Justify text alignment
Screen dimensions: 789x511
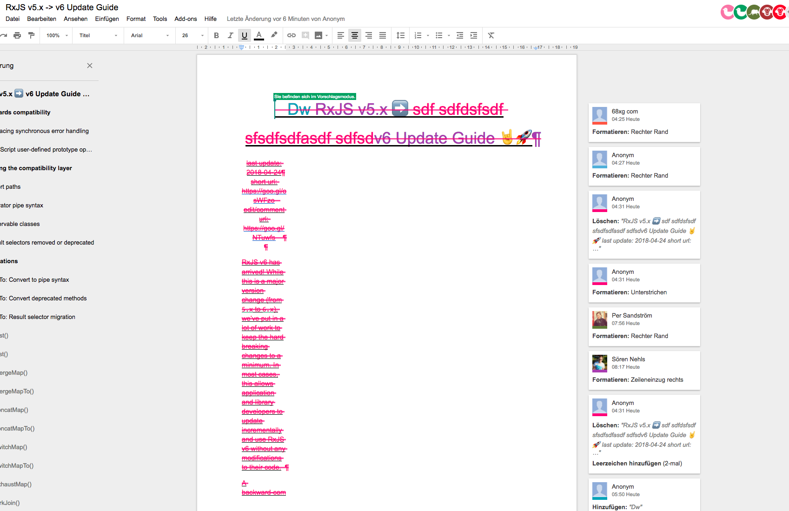point(383,35)
